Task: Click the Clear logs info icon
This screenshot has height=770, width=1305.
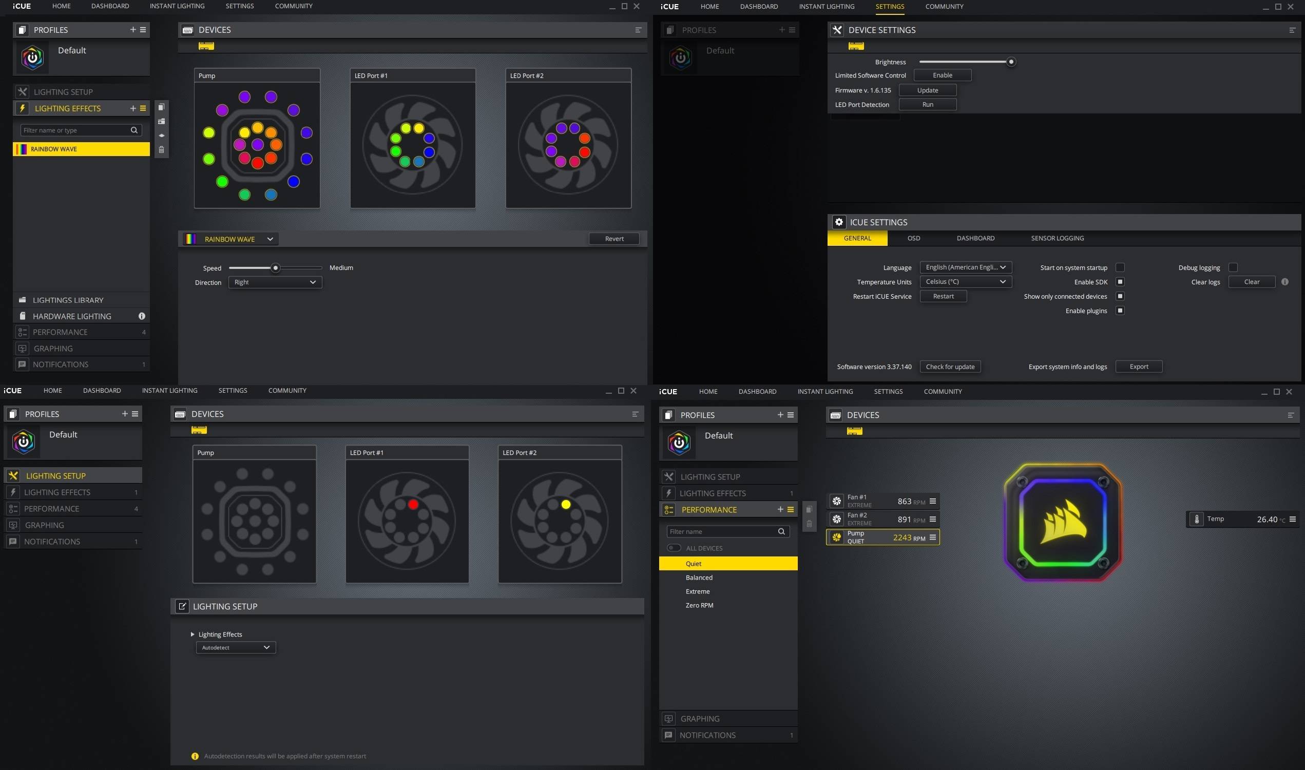Action: [1285, 282]
